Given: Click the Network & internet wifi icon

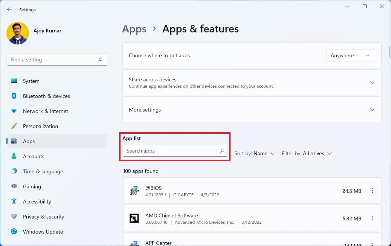Looking at the screenshot, I should [14, 111].
